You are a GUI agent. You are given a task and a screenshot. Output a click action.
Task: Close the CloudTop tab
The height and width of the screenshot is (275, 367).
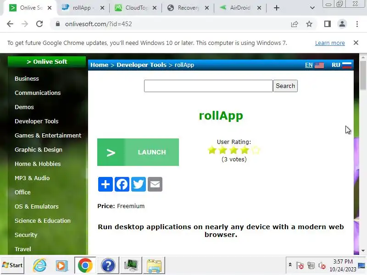coord(155,8)
